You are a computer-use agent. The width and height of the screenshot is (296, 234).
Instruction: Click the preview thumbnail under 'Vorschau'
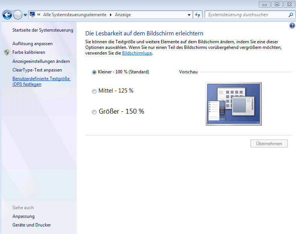[x=234, y=104]
